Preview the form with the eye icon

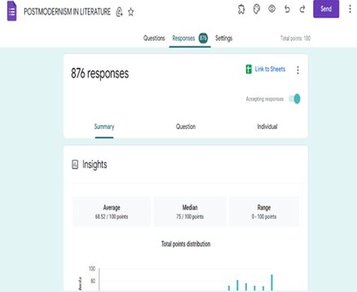coord(272,9)
